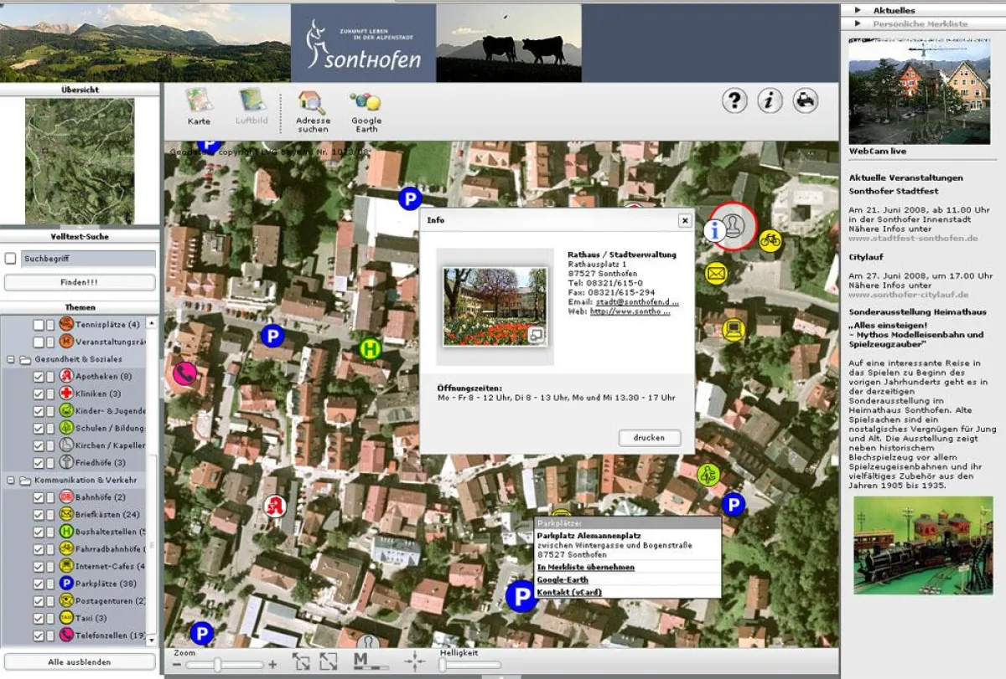
Task: Collapse the Kommunikation & Verkehr category
Action: tap(10, 480)
